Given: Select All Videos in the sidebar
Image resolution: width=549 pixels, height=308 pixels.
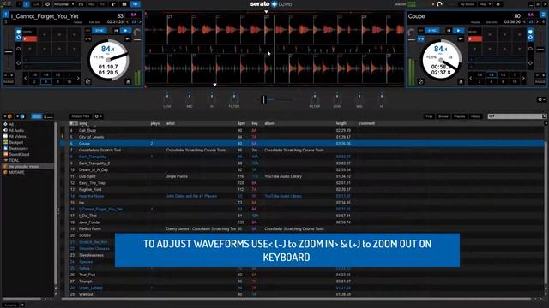Looking at the screenshot, I should (x=17, y=136).
